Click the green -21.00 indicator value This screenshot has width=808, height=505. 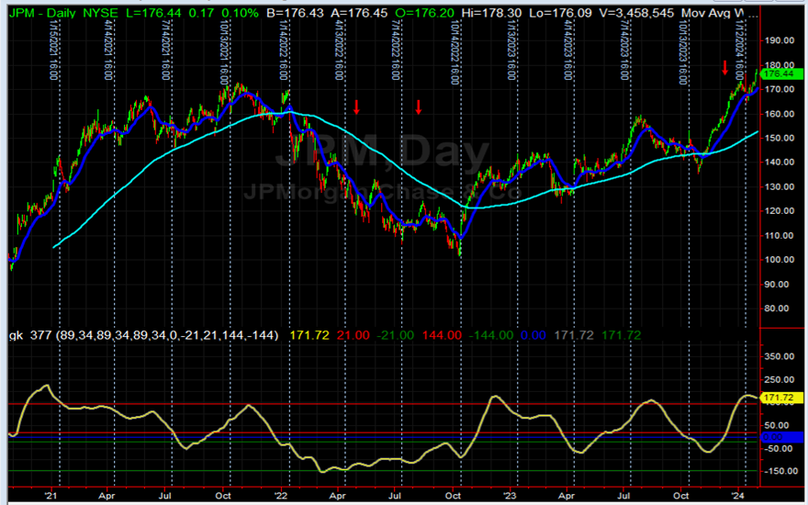(x=395, y=335)
